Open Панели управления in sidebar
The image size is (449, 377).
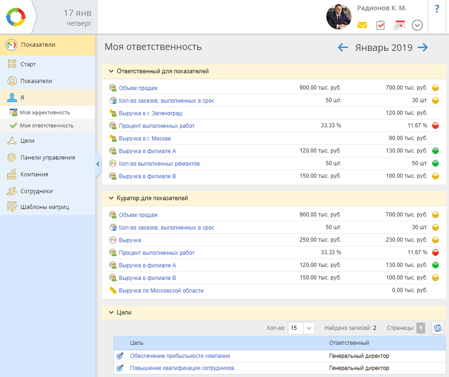pos(48,158)
